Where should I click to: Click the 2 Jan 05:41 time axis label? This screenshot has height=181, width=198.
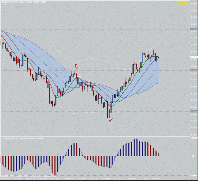[131, 179]
